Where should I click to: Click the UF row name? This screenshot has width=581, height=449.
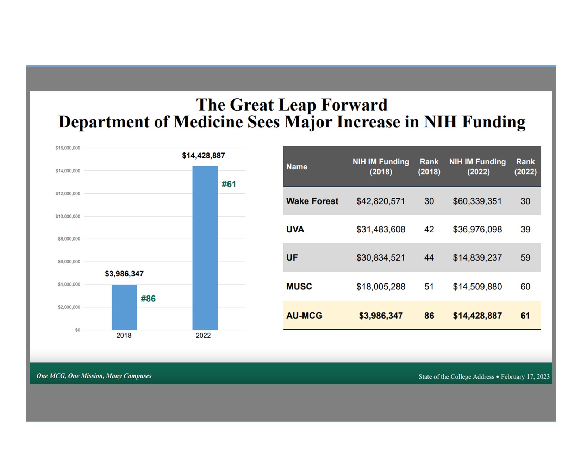click(292, 257)
